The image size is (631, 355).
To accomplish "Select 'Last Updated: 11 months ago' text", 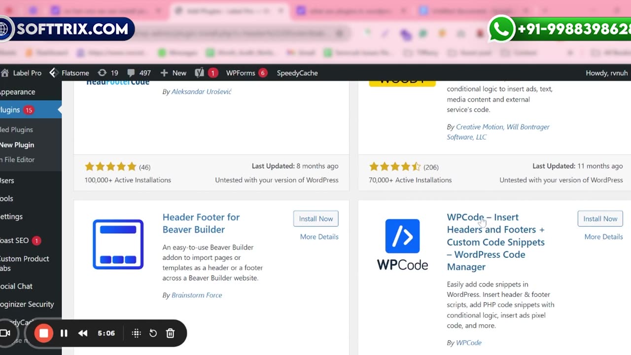I will pyautogui.click(x=577, y=166).
